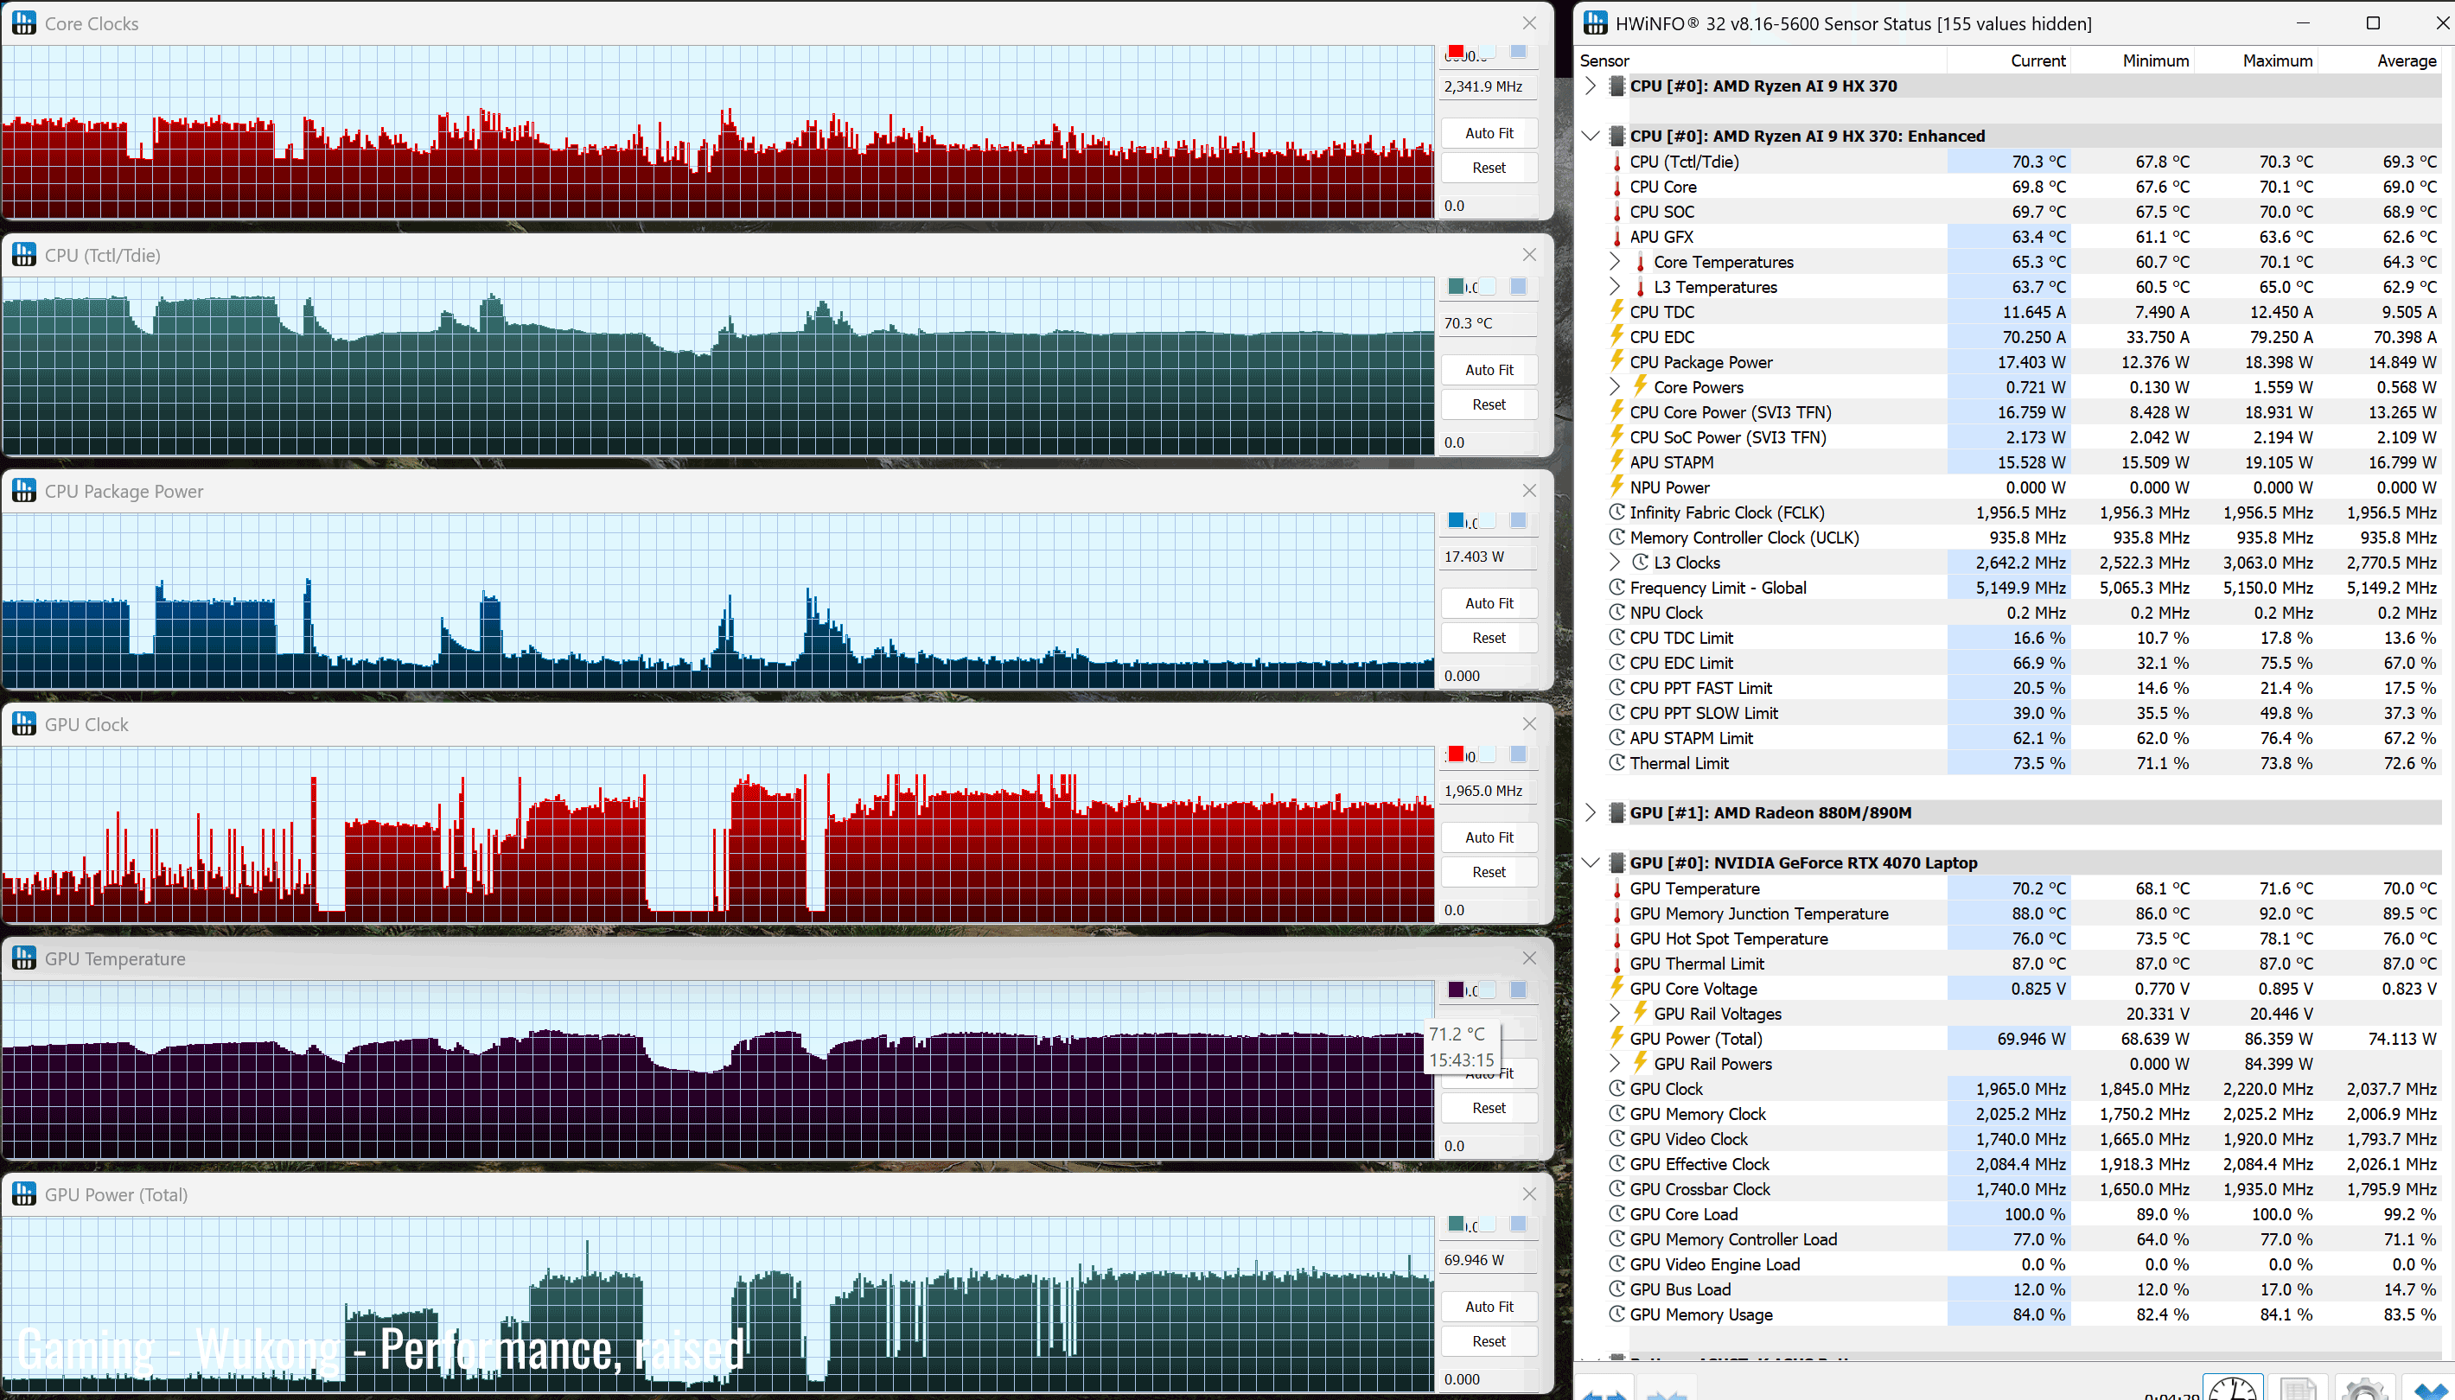Click the dark purple line color swatch in the GPU Temperature graph

[x=1456, y=990]
